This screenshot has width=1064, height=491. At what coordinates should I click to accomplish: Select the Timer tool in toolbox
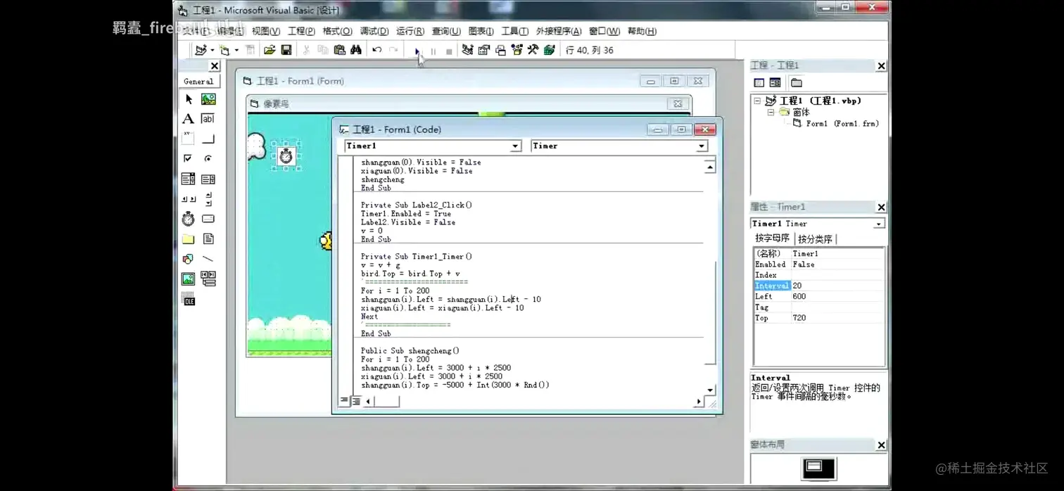pos(189,219)
